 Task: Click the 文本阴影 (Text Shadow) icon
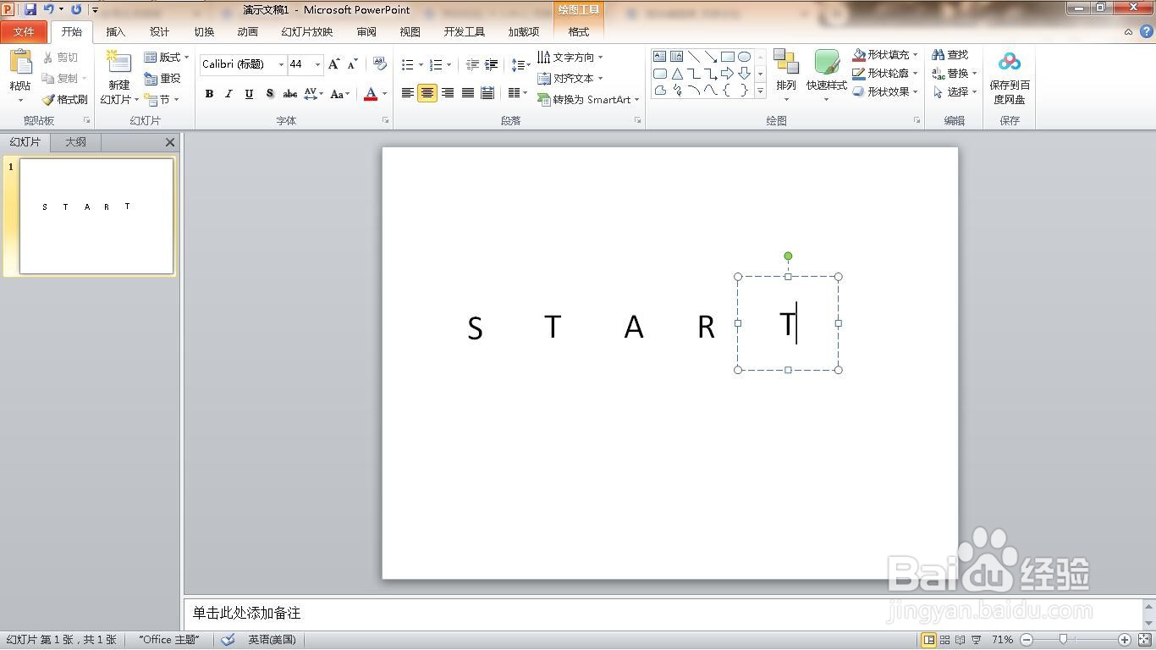coord(269,94)
